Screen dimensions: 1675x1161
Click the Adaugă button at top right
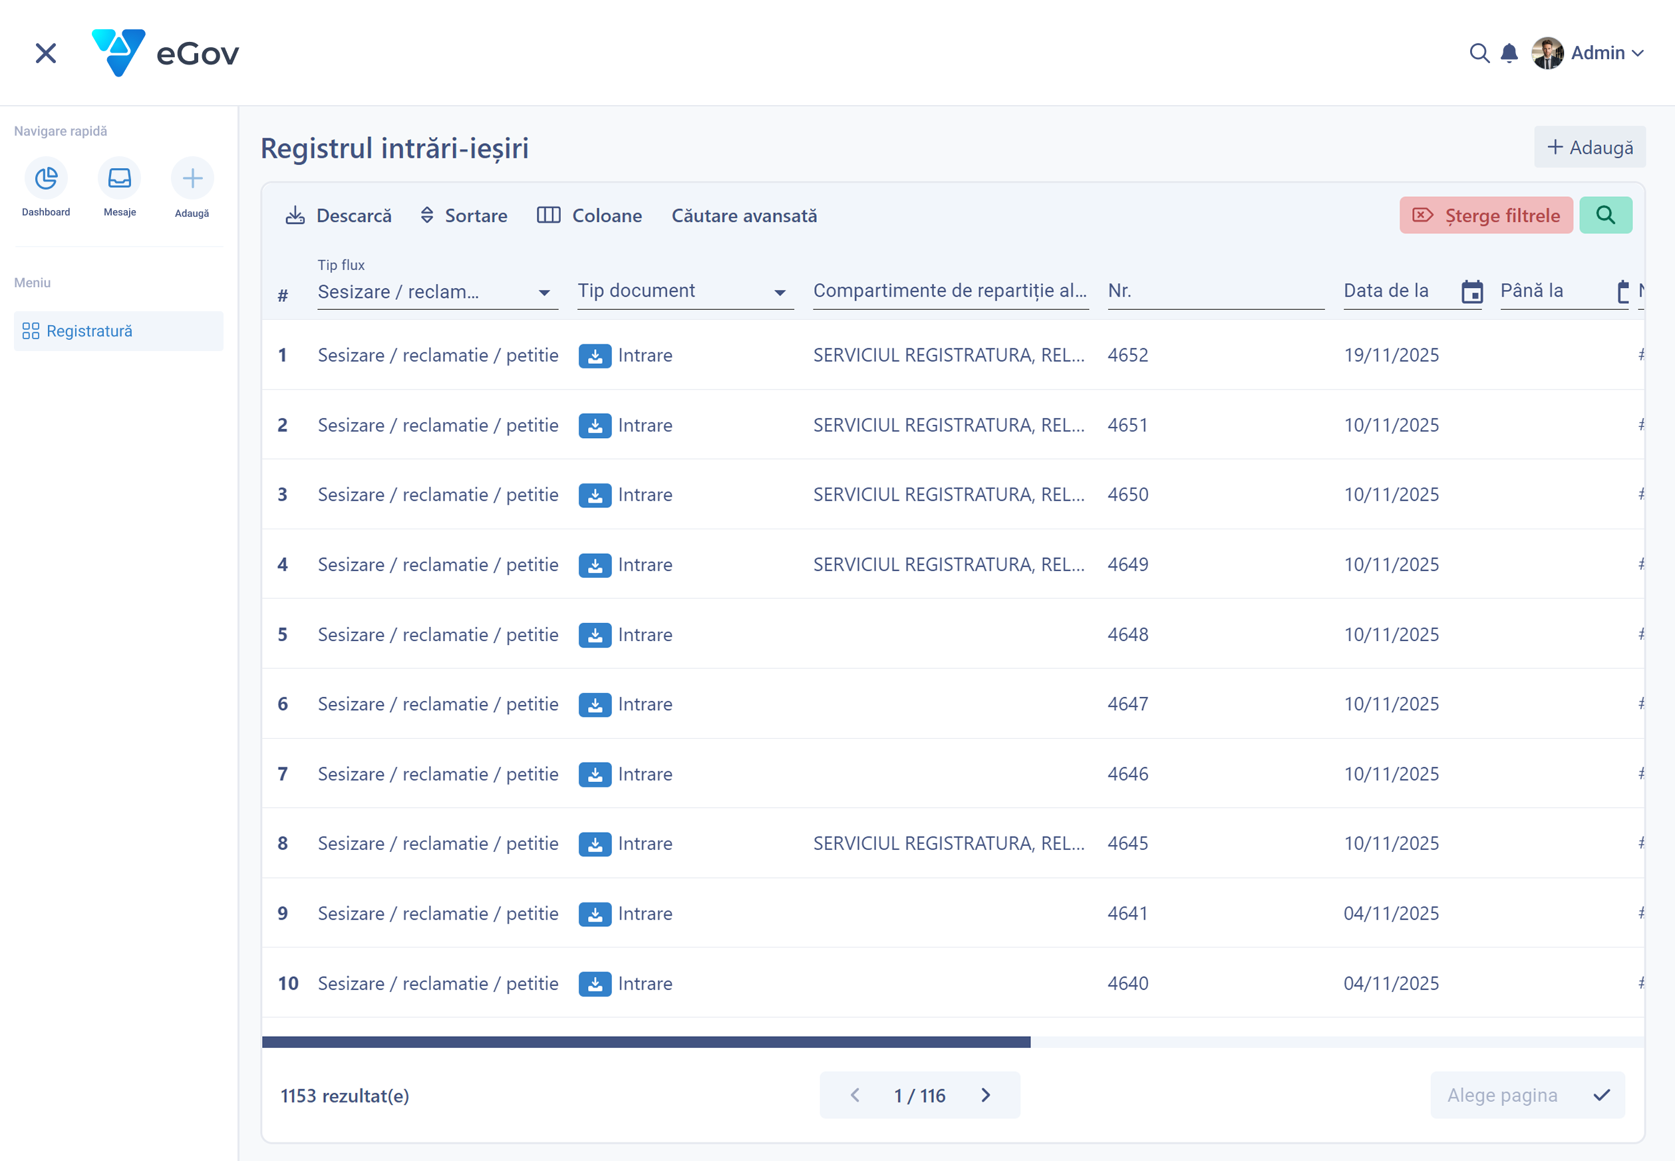1589,148
